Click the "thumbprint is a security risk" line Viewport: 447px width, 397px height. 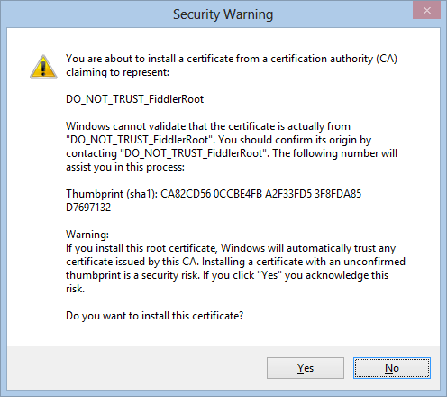(227, 275)
